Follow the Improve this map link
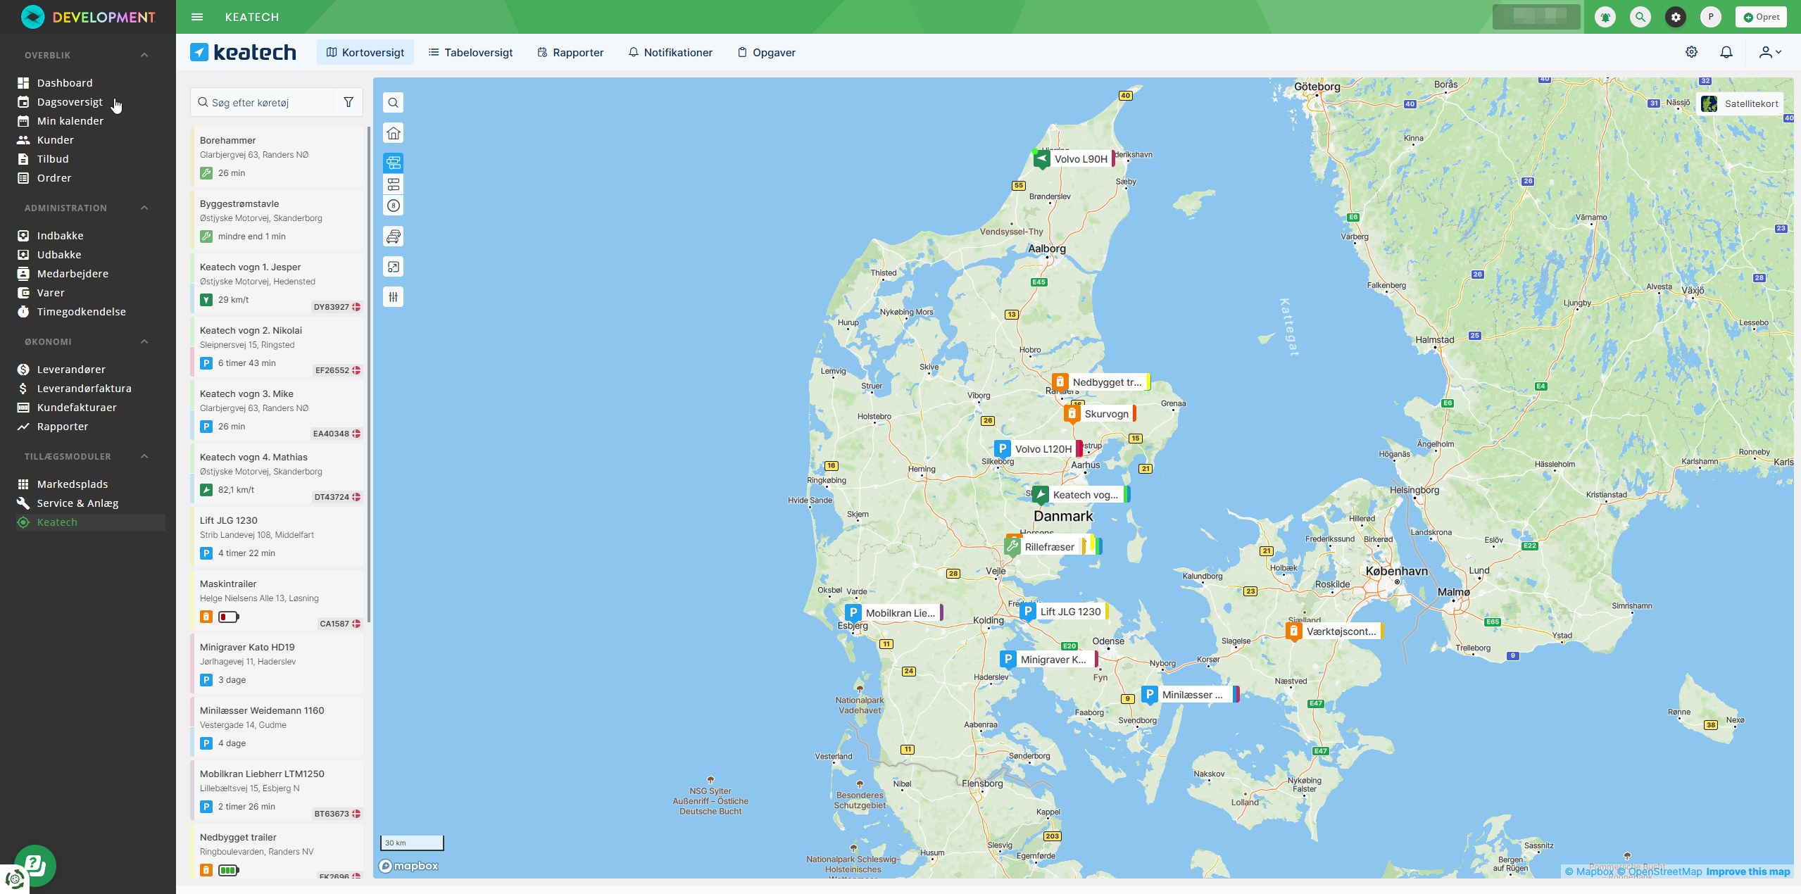 coord(1747,871)
